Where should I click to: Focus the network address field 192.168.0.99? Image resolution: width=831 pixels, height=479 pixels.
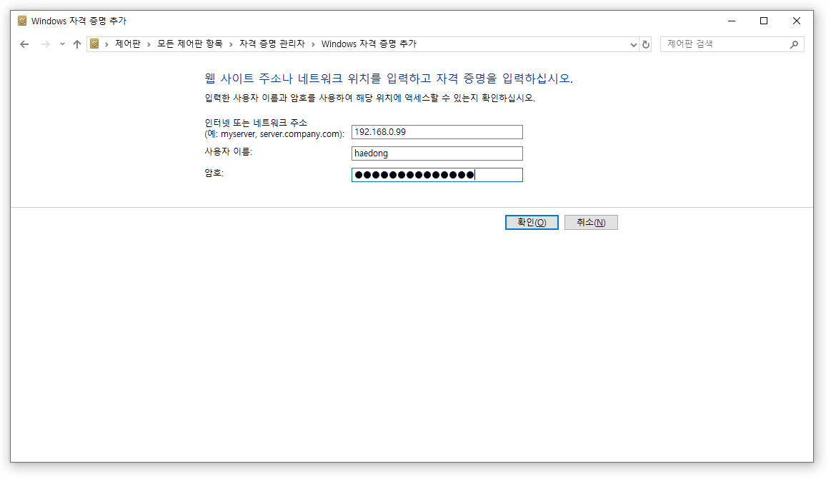(437, 132)
